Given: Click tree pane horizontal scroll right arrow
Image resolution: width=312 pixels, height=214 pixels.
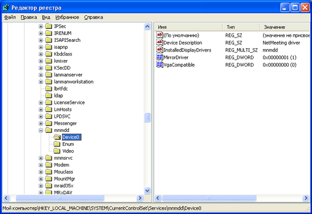Looking at the screenshot, I should pos(140,198).
